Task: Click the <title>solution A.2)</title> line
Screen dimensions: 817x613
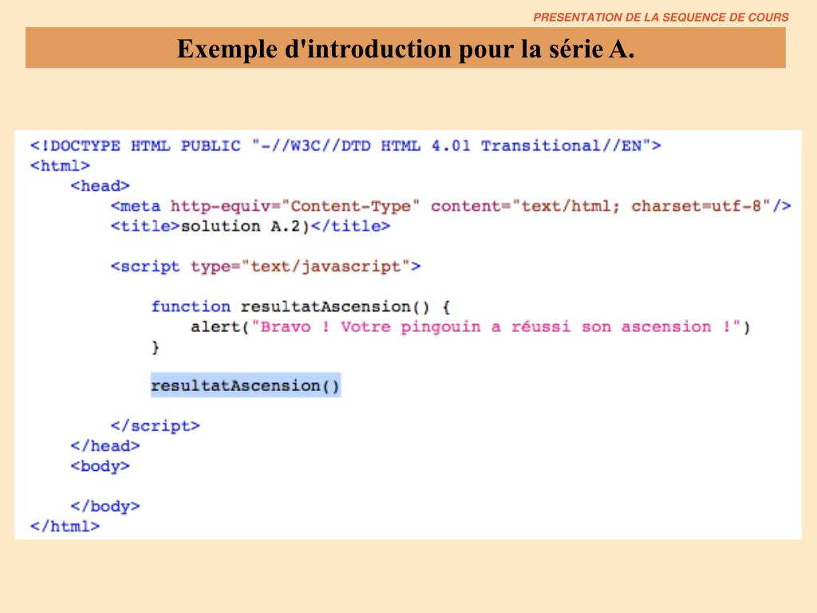Action: pos(250,226)
